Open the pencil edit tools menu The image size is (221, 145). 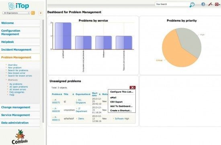click(x=210, y=4)
